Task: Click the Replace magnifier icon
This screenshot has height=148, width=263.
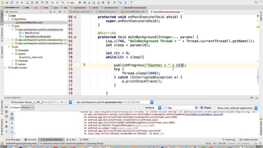Action: 47,2
